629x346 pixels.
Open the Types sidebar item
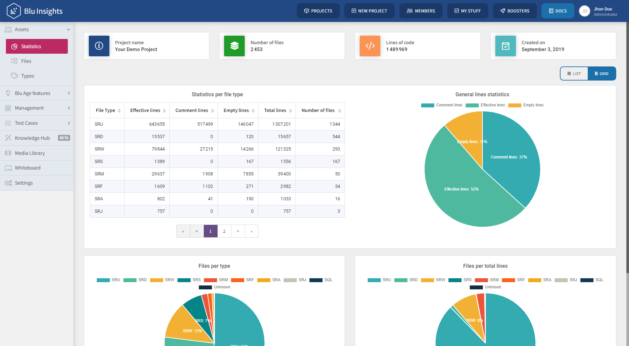click(x=37, y=76)
